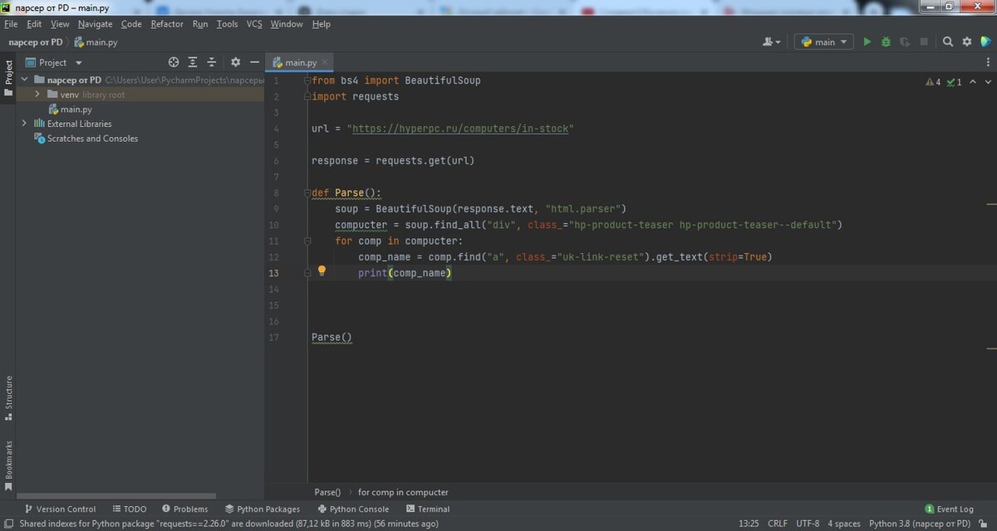Open the File menu

click(x=11, y=24)
